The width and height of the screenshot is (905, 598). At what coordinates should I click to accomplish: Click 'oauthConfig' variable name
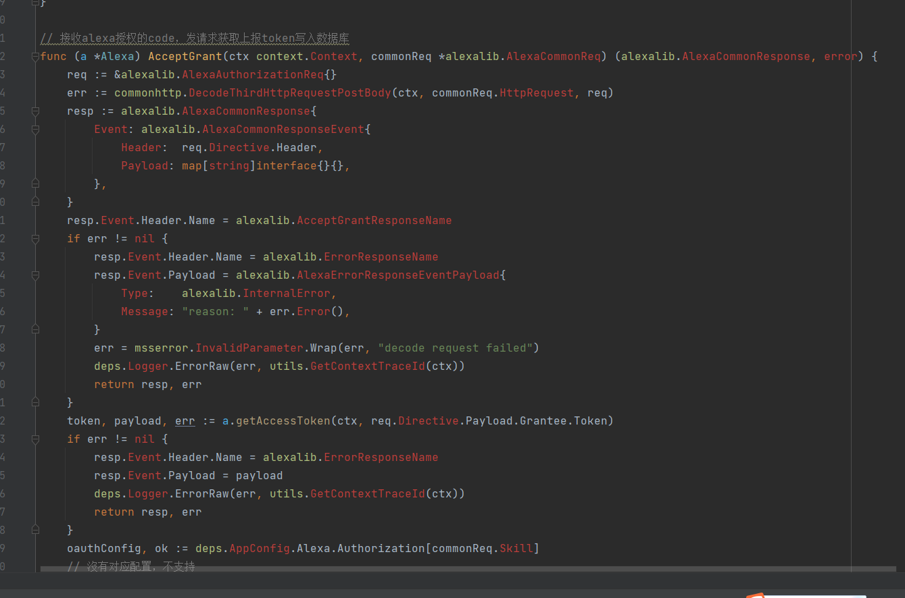[x=104, y=549]
